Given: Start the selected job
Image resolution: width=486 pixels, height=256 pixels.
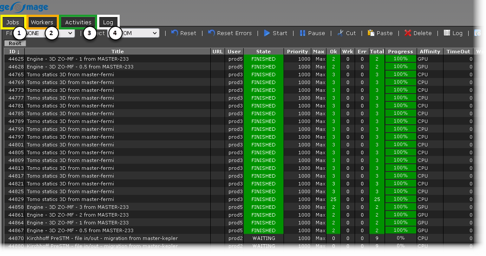Looking at the screenshot, I should click(x=276, y=33).
